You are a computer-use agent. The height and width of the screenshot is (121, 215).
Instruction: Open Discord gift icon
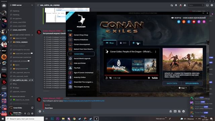171,111
